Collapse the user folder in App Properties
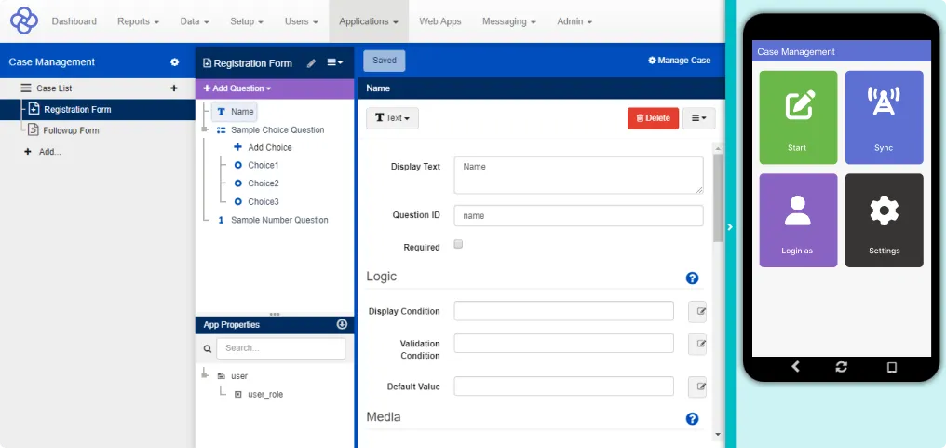The width and height of the screenshot is (946, 448). point(206,375)
